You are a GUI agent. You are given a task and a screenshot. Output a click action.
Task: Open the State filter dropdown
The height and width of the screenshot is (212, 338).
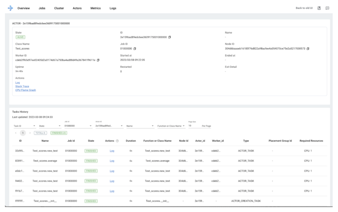pyautogui.click(x=50, y=126)
